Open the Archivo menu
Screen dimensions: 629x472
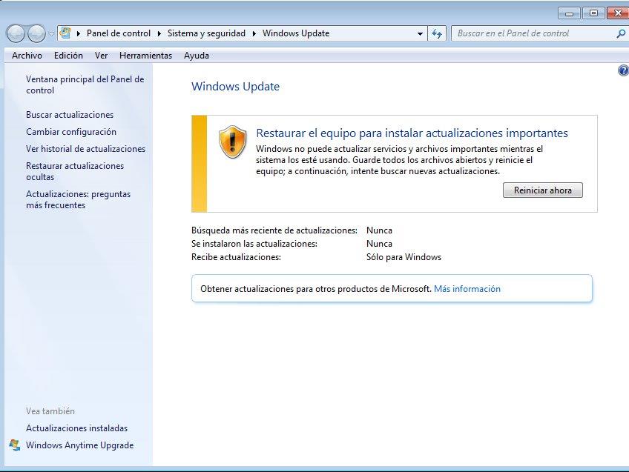tap(27, 56)
